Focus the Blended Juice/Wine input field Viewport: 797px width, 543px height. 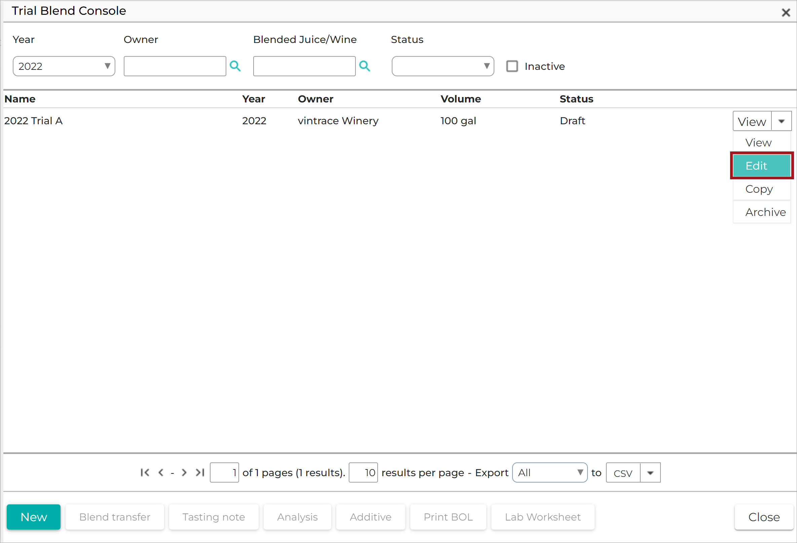(x=305, y=66)
